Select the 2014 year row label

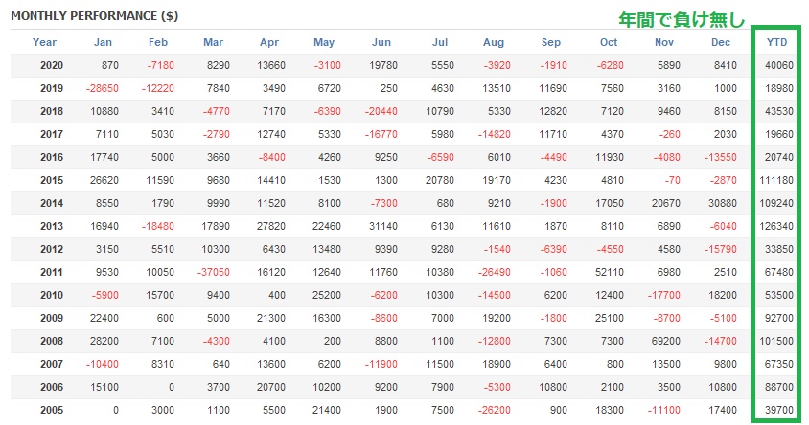point(52,203)
